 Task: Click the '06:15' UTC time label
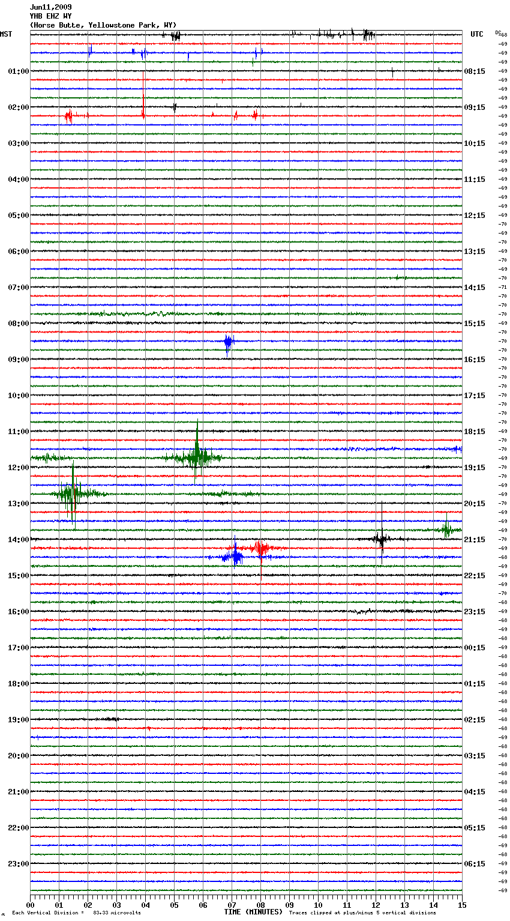(x=475, y=864)
